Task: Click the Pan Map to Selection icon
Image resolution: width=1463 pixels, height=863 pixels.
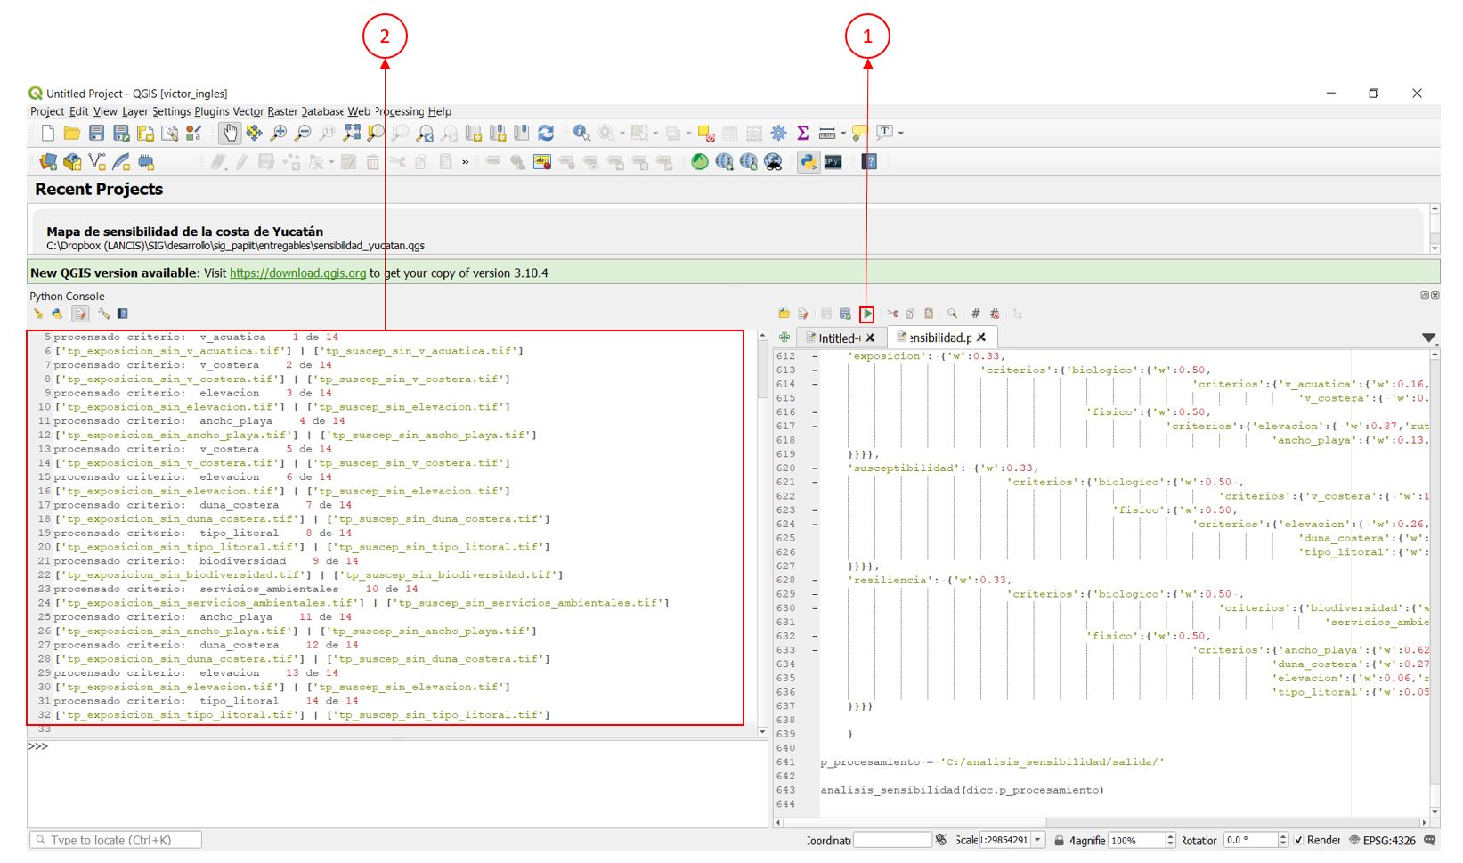Action: (x=254, y=133)
